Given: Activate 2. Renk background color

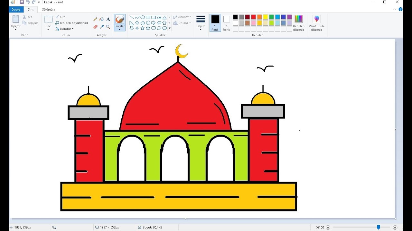Looking at the screenshot, I should [227, 23].
